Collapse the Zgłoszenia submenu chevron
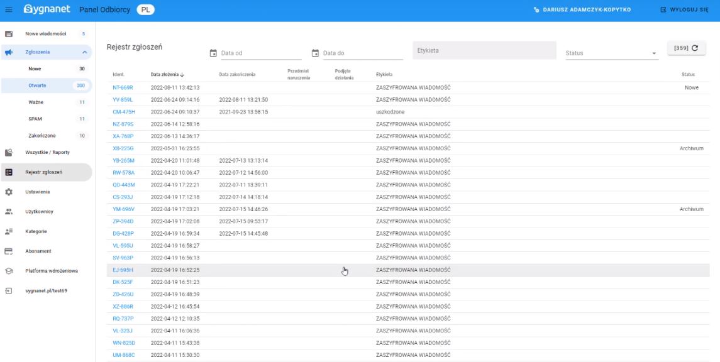This screenshot has height=362, width=720. pyautogui.click(x=84, y=52)
